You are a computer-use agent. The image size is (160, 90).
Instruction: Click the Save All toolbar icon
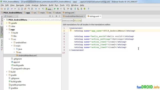pos(5,9)
